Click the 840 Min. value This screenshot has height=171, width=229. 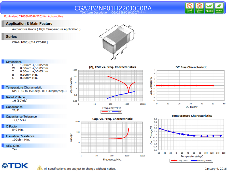[18, 130]
